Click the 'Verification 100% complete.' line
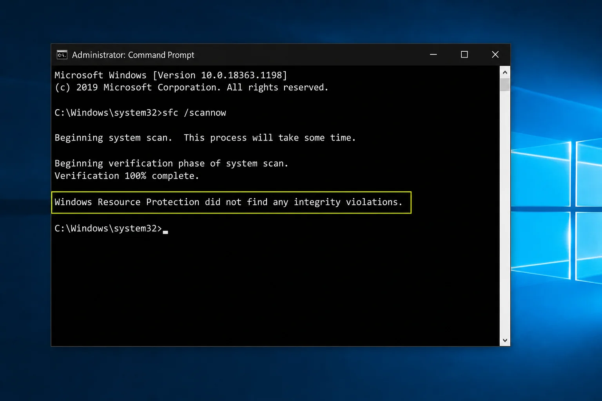This screenshot has height=401, width=602. (127, 176)
